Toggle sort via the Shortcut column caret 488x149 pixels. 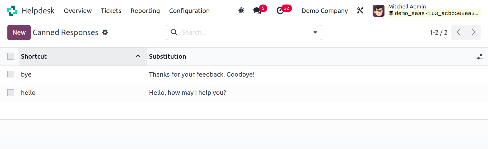click(138, 56)
